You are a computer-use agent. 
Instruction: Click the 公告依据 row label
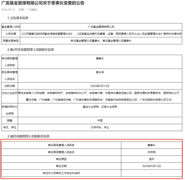11,34
